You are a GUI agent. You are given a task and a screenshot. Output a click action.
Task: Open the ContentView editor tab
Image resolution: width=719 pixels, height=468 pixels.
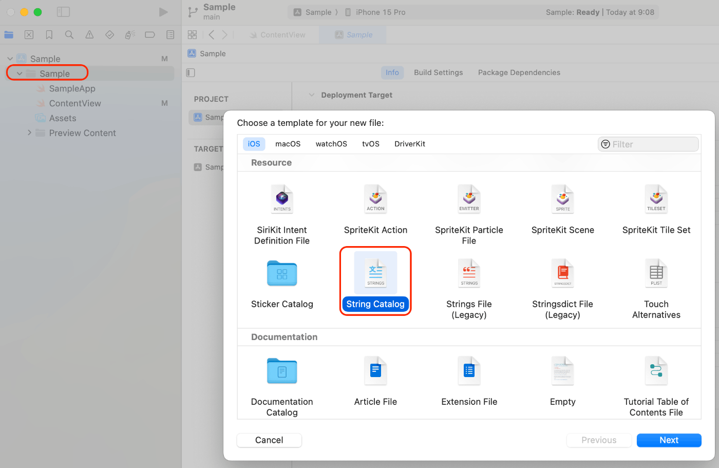[x=277, y=34]
